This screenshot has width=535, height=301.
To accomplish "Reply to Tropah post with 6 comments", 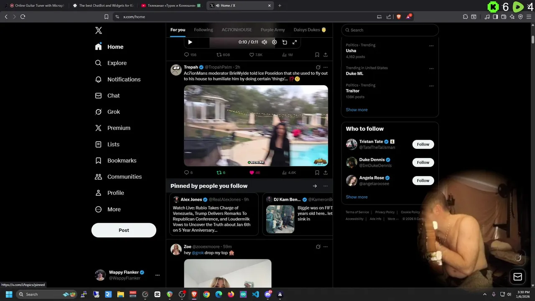I will click(x=189, y=173).
